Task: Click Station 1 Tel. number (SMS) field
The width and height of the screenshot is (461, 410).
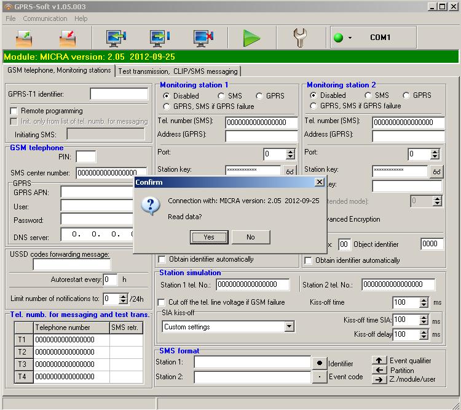Action: 262,123
